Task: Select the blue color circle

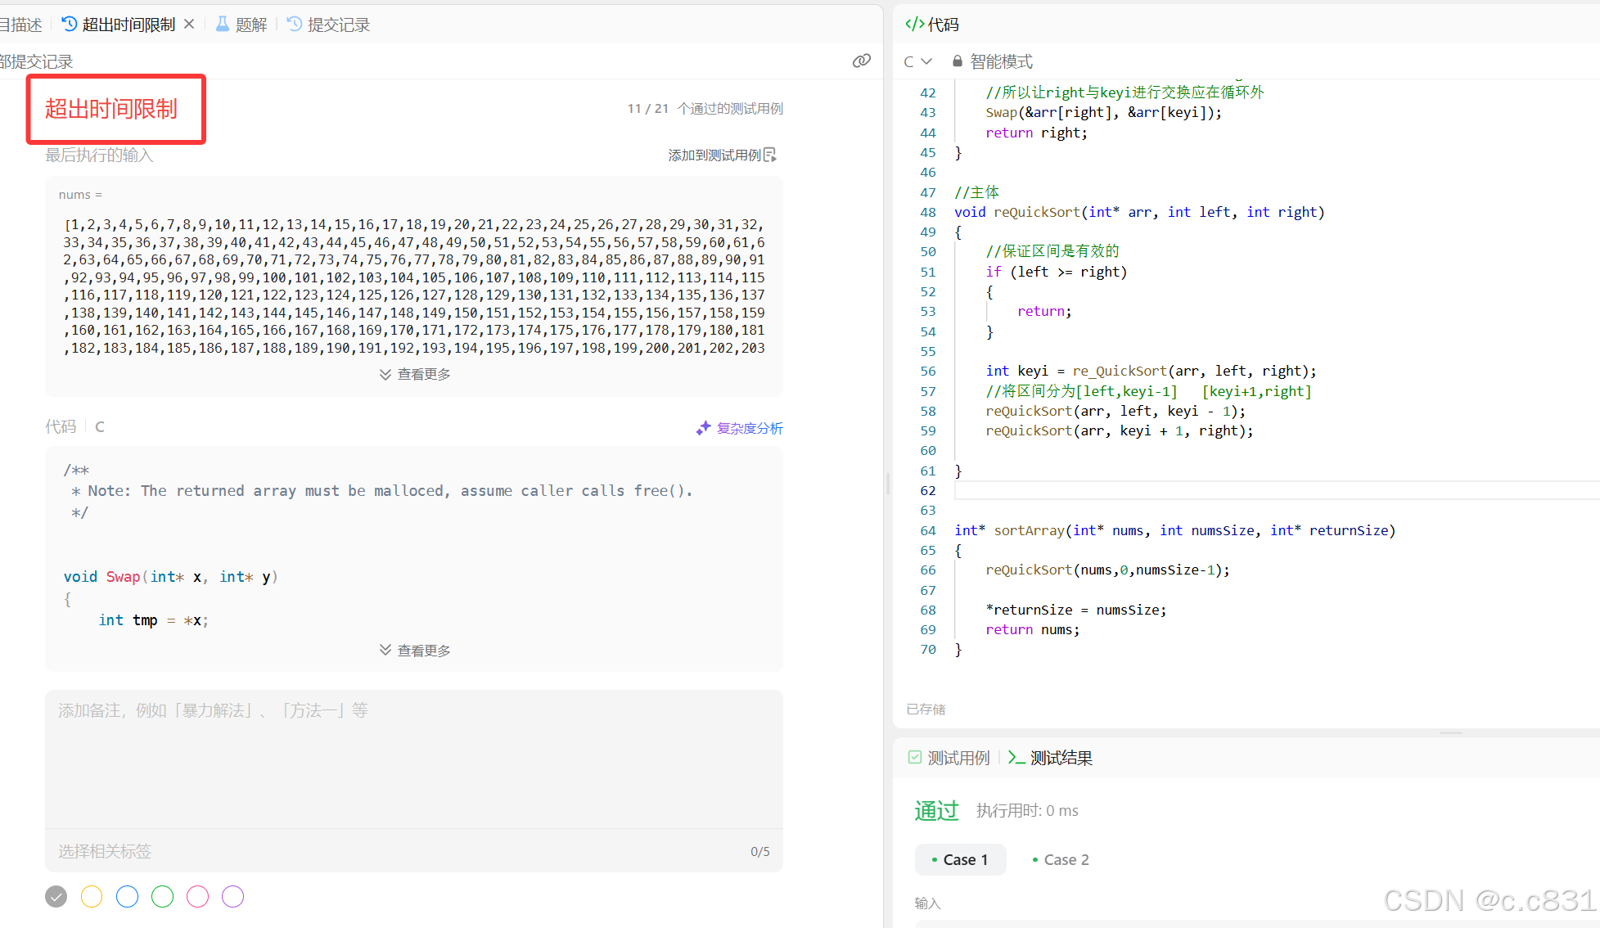Action: [127, 897]
